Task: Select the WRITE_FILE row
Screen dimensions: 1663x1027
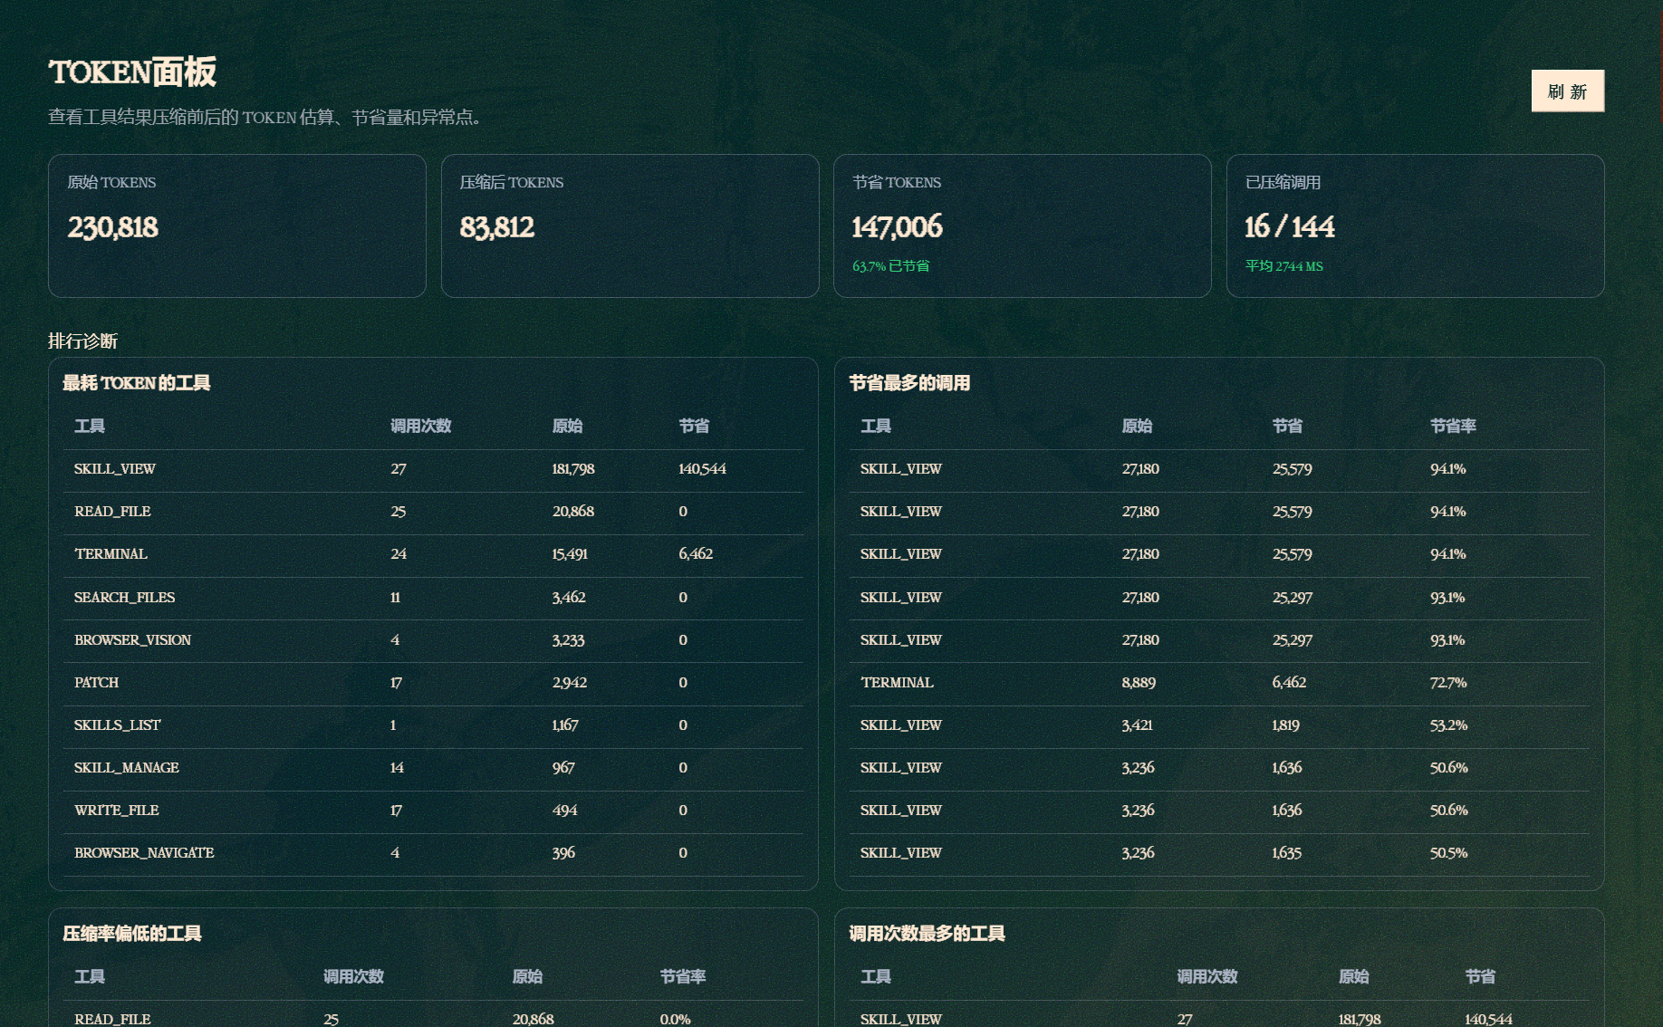Action: tap(433, 811)
